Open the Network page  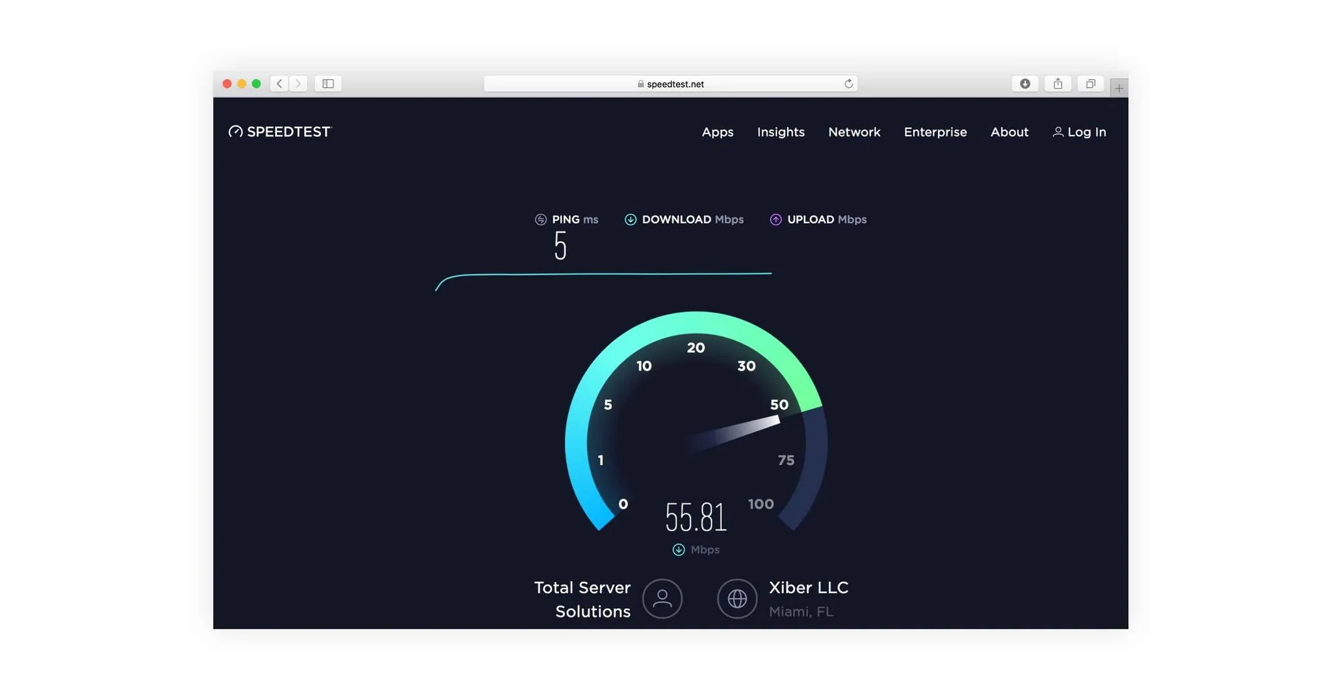click(x=854, y=132)
